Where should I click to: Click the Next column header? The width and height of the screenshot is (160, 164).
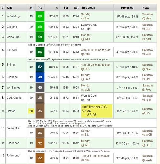coord(146,8)
